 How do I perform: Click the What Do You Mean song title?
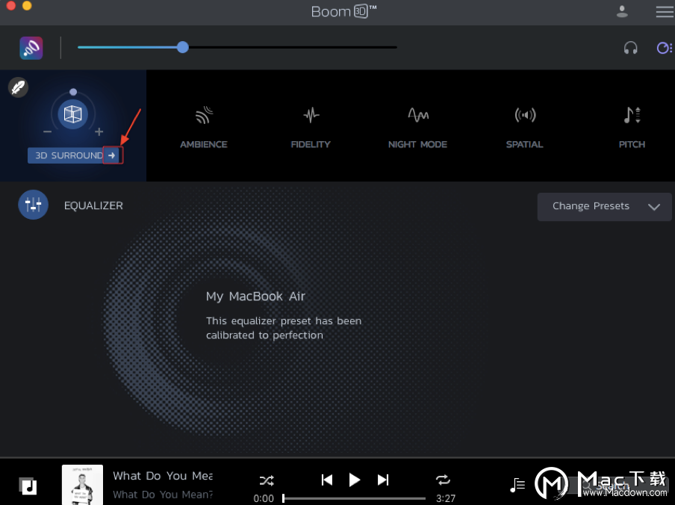click(x=163, y=476)
